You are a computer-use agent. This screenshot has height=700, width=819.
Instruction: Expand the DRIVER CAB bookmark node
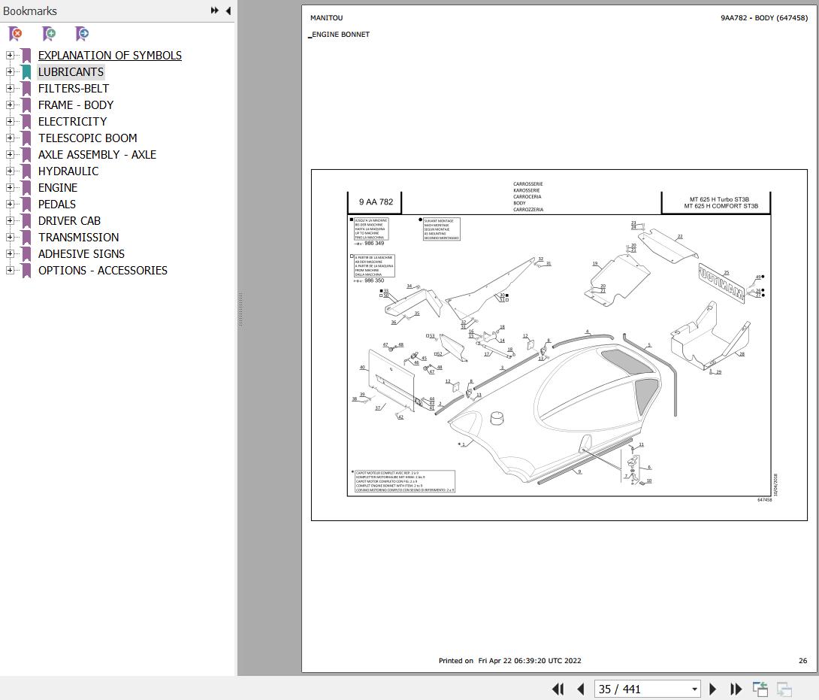(10, 220)
